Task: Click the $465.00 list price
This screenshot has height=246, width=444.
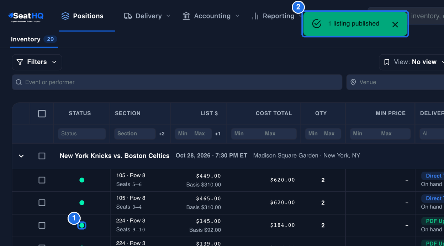Action: 208,198
